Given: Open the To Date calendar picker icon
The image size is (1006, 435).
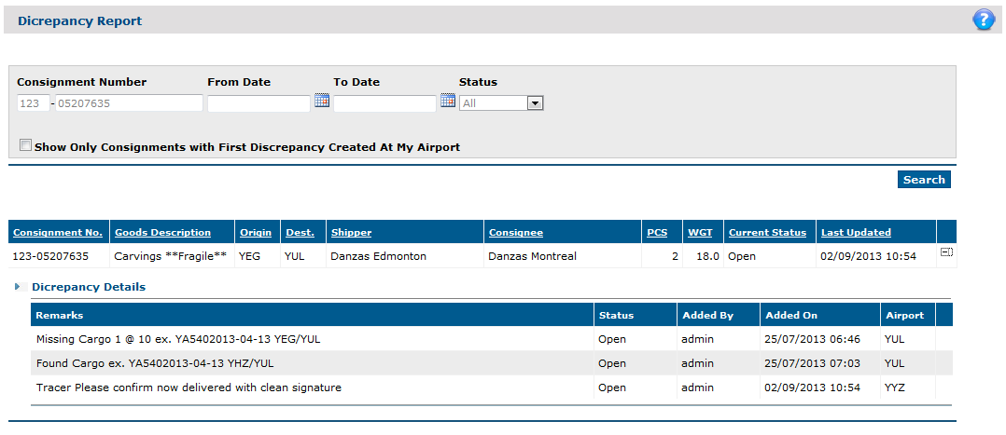Looking at the screenshot, I should (x=448, y=101).
